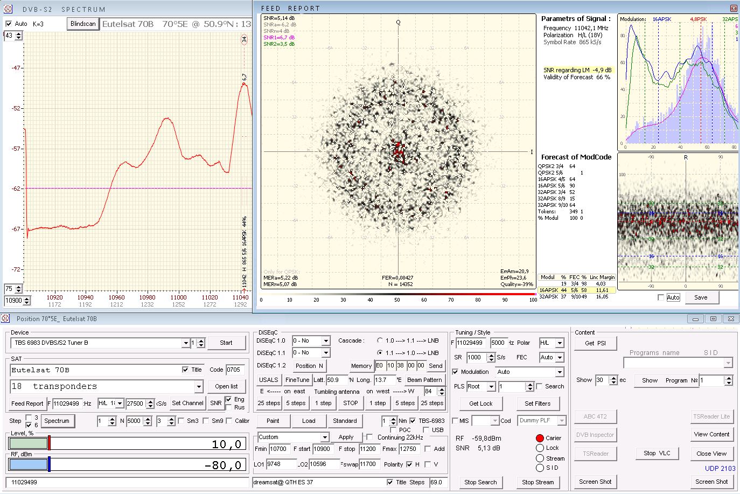Click the Stop Search button
The height and width of the screenshot is (494, 740).
click(x=481, y=482)
